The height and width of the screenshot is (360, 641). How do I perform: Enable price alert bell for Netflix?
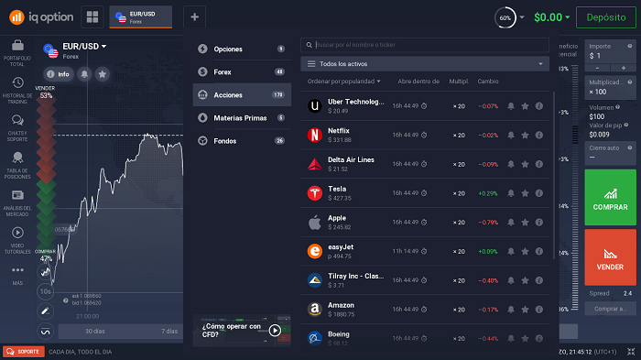point(511,135)
